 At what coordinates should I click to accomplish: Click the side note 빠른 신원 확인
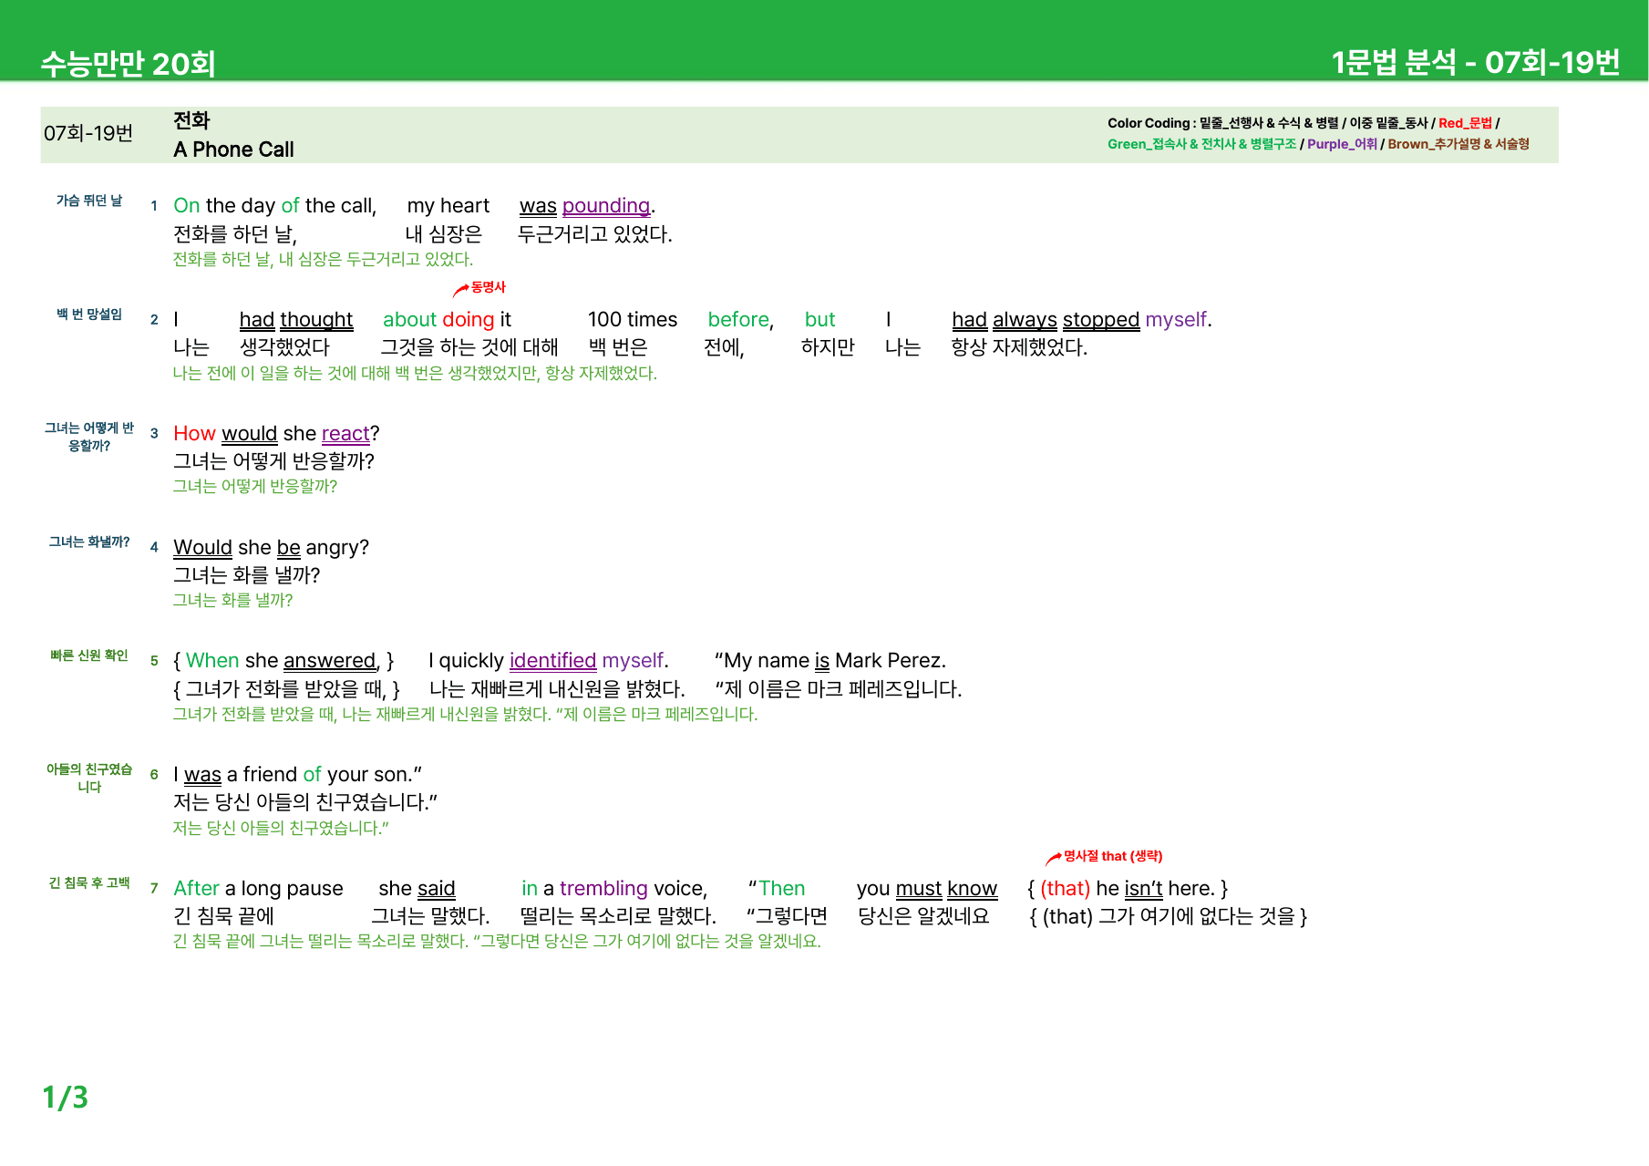point(89,655)
